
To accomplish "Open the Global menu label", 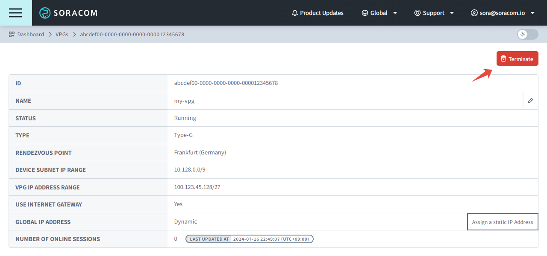I will coord(379,13).
